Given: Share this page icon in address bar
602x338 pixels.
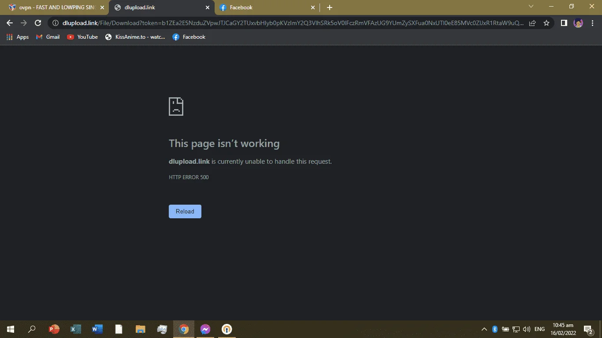Looking at the screenshot, I should [532, 23].
